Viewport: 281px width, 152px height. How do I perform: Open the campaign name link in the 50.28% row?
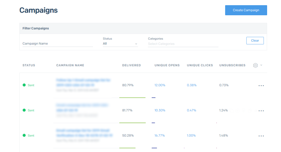(x=84, y=133)
